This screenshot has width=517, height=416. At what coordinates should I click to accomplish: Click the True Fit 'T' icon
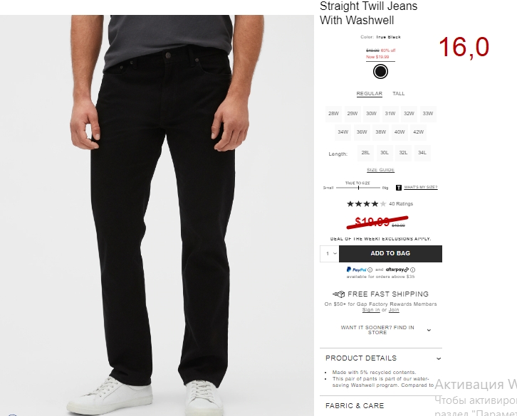tap(398, 188)
